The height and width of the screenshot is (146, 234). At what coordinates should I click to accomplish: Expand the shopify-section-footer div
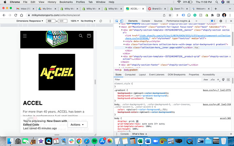pos(120,65)
